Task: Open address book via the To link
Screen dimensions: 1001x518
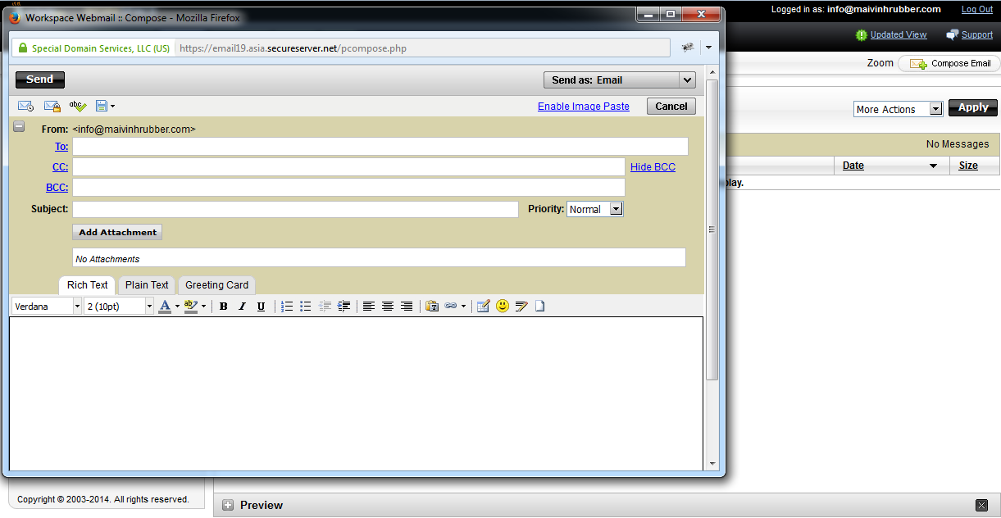Action: click(61, 147)
